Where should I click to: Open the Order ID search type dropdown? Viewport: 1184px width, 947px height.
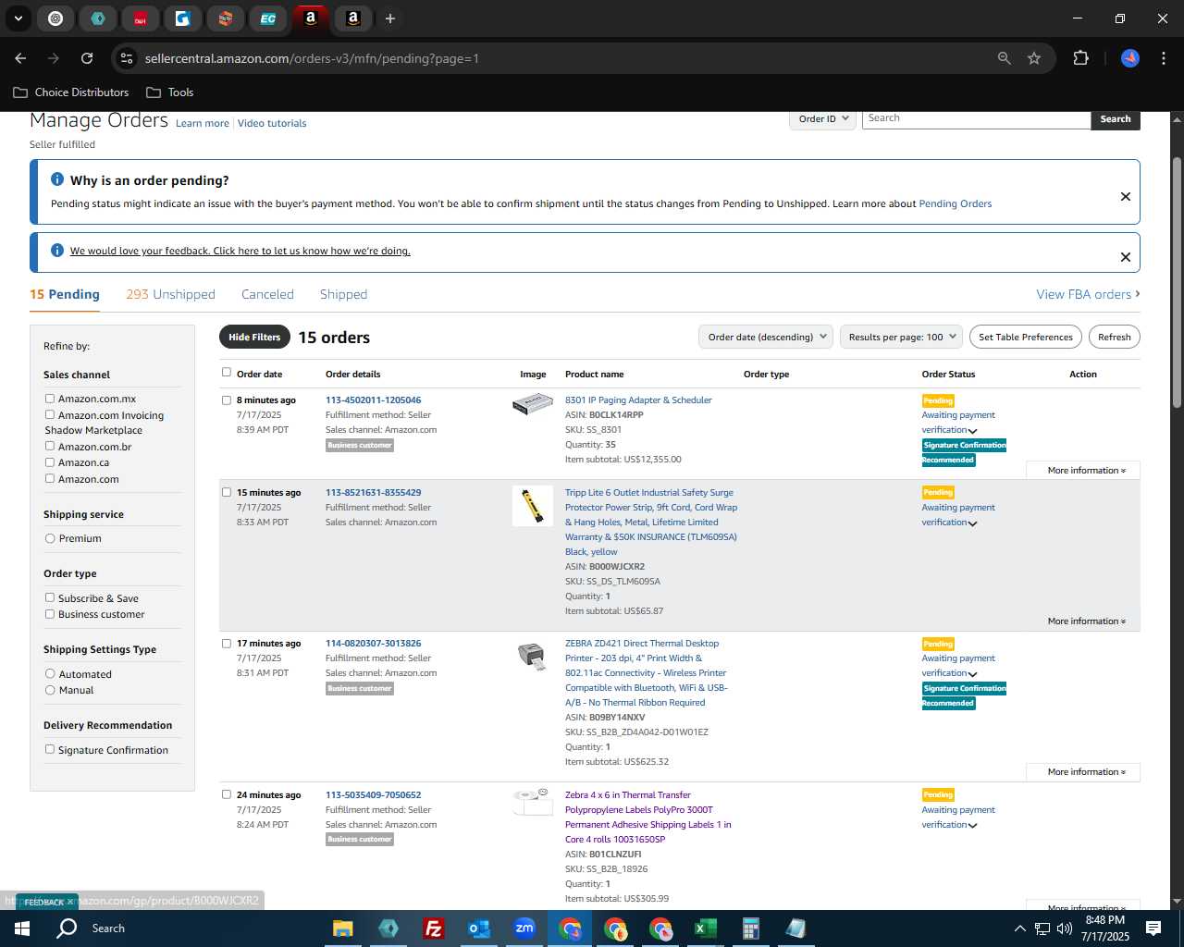click(x=823, y=118)
